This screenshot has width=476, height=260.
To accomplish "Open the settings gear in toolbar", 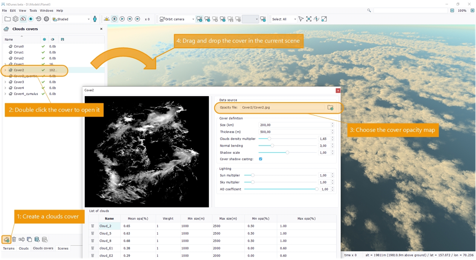I will click(15, 19).
